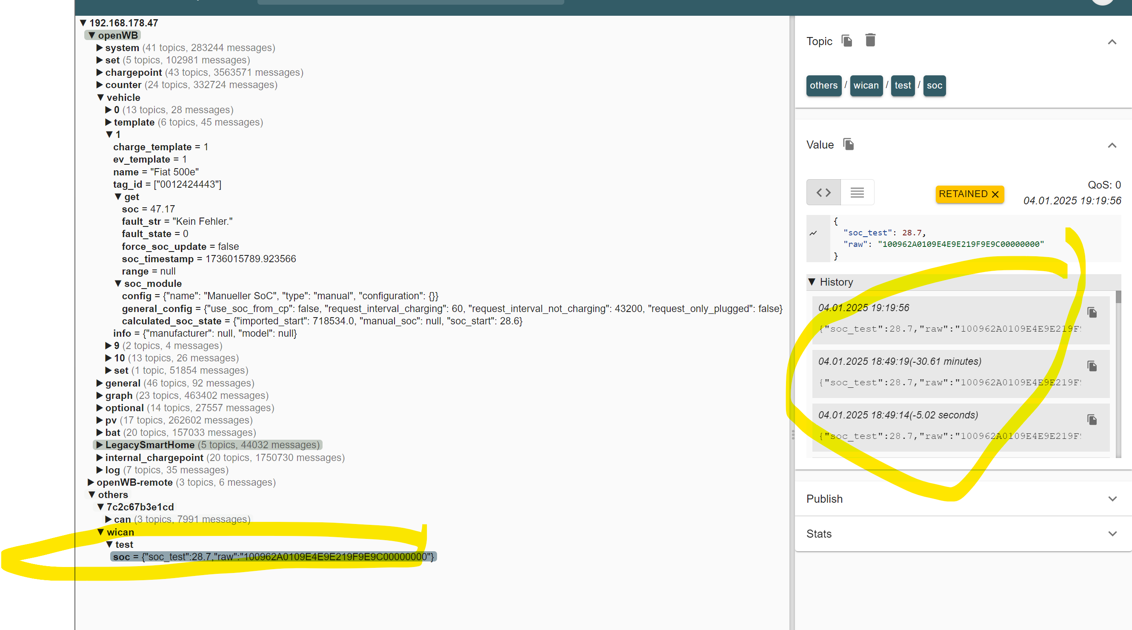
Task: Remove the RETAINED flag with X
Action: 996,194
